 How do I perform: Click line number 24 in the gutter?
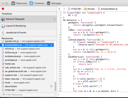[x=60, y=69]
